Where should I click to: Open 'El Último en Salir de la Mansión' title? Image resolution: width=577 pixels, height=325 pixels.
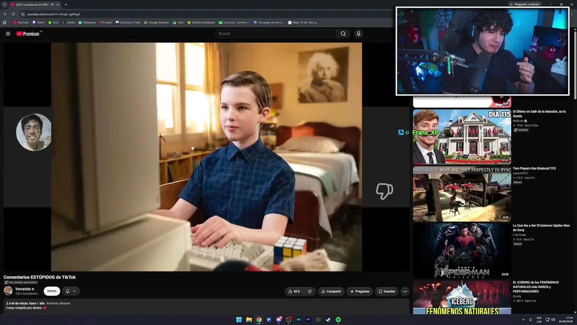[x=539, y=114]
